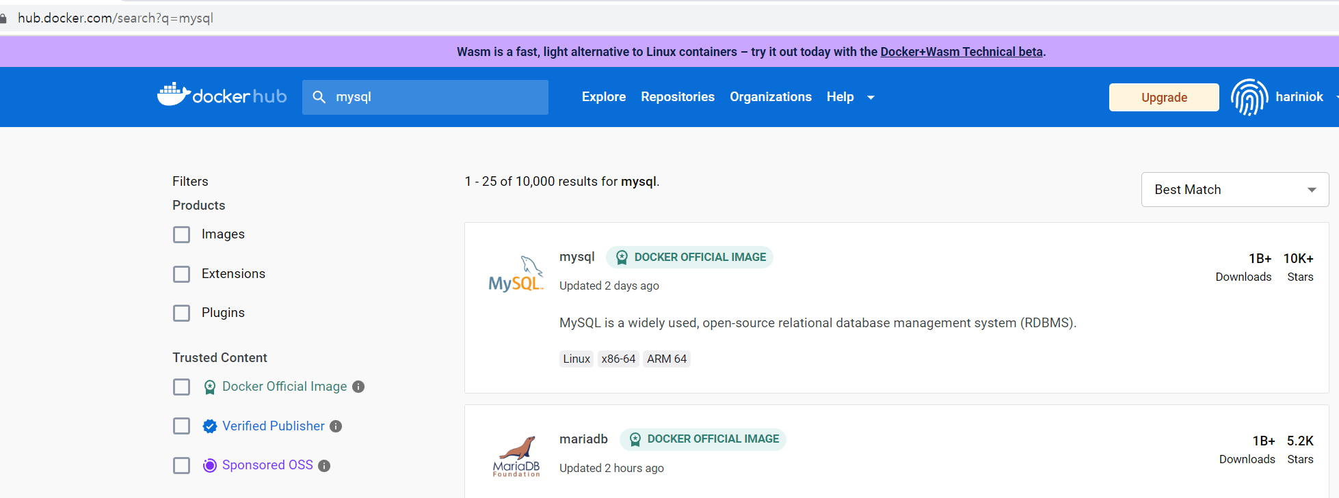Click the Updated 2 days ago text
Screen dimensions: 1339x498
[x=609, y=286]
